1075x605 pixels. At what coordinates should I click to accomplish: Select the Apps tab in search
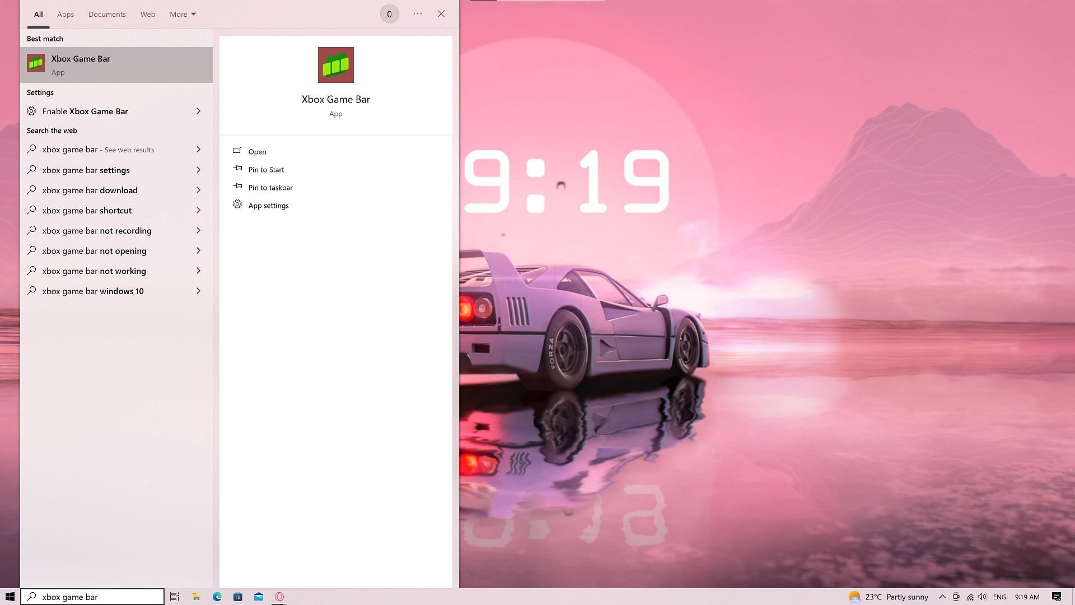pos(65,13)
